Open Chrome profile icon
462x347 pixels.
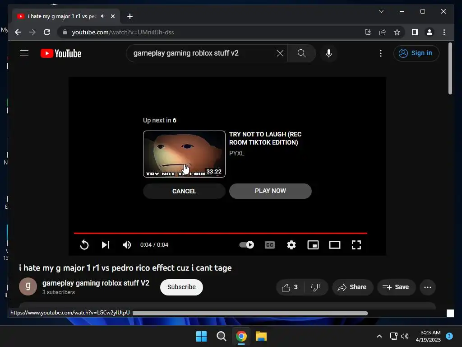pos(430,32)
